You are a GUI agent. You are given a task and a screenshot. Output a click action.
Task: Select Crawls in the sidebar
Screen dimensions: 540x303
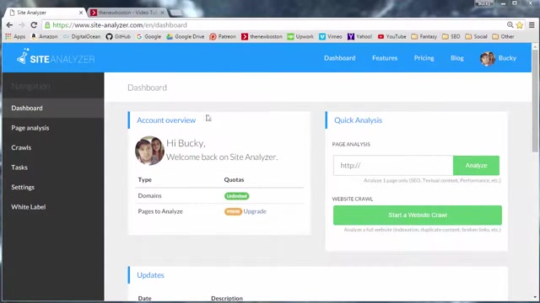click(x=53, y=147)
